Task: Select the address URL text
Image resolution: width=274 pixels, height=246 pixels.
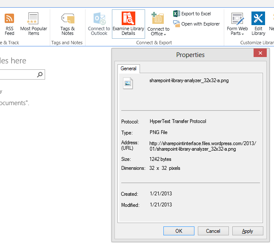Action: pos(203,146)
